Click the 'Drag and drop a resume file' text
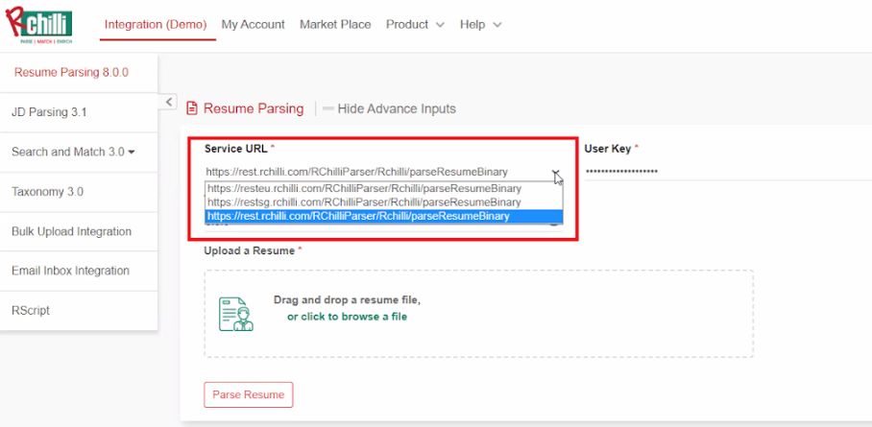The image size is (872, 427). click(x=347, y=300)
